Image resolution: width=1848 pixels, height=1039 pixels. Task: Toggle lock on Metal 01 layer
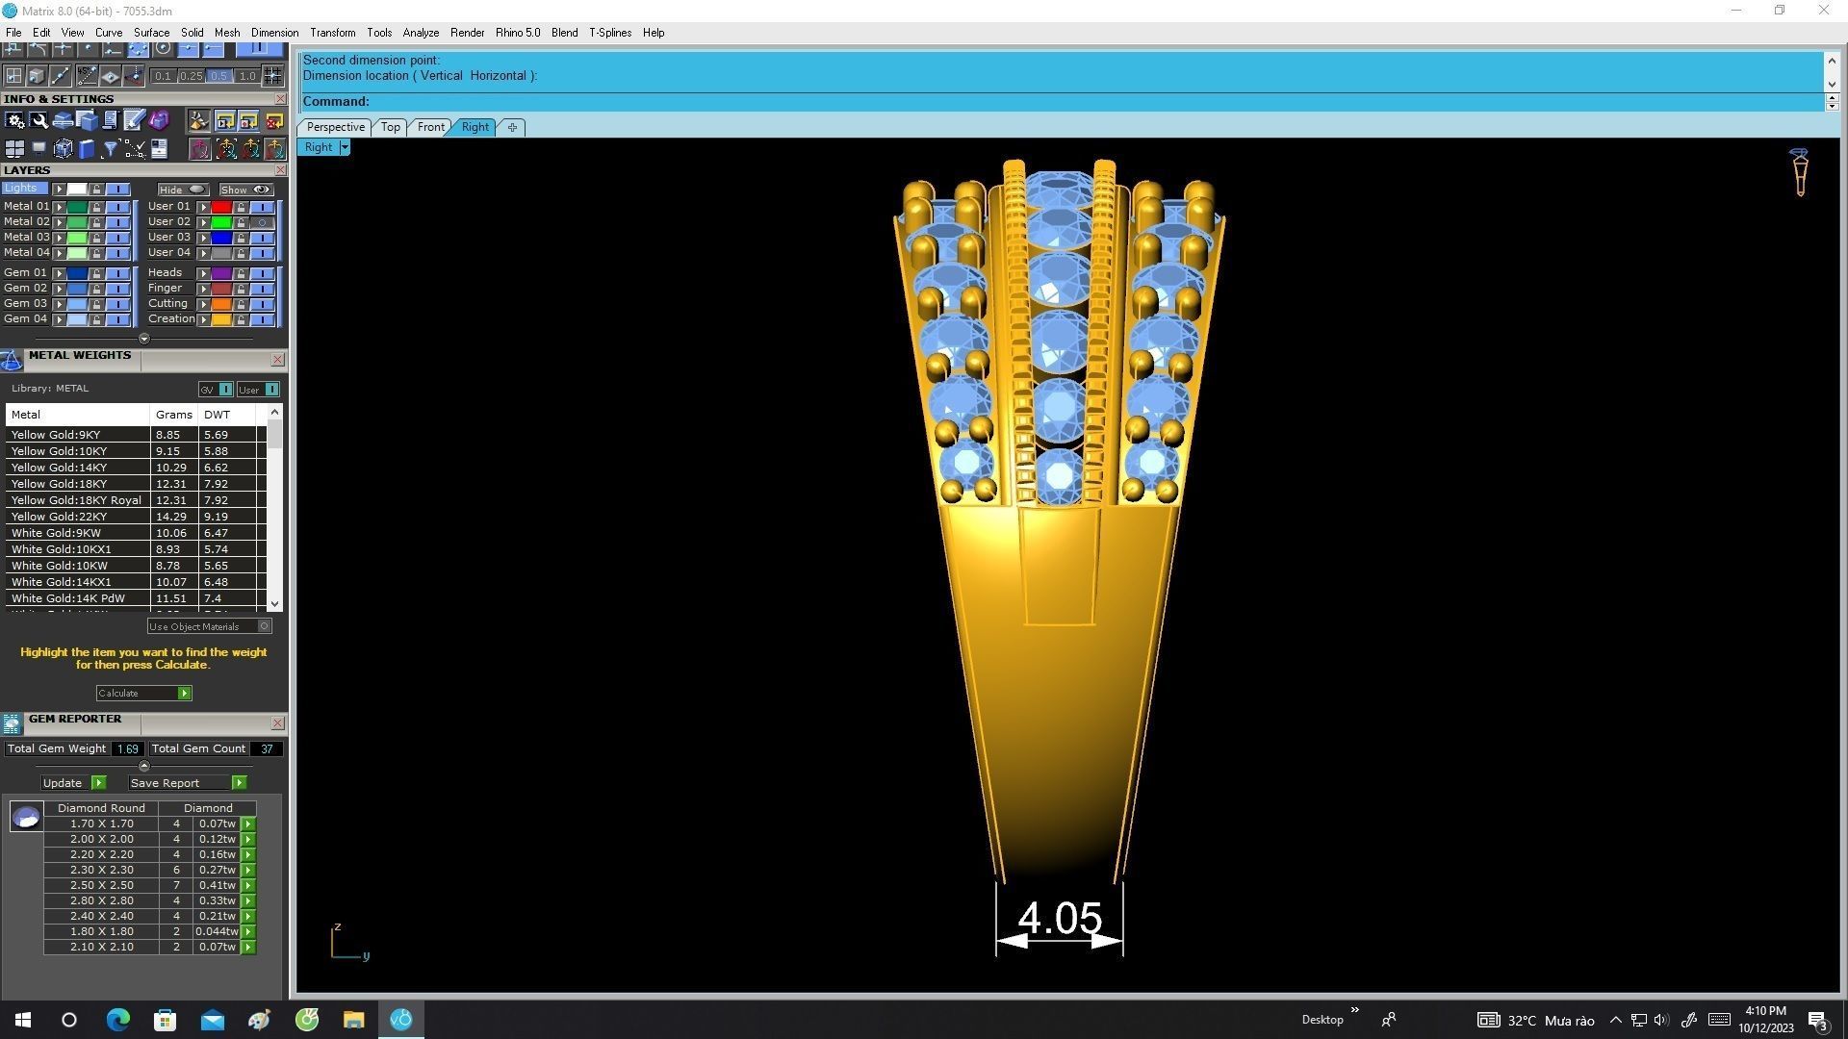[96, 207]
